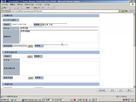Click the system tray clock
136x102 pixels.
(x=132, y=100)
